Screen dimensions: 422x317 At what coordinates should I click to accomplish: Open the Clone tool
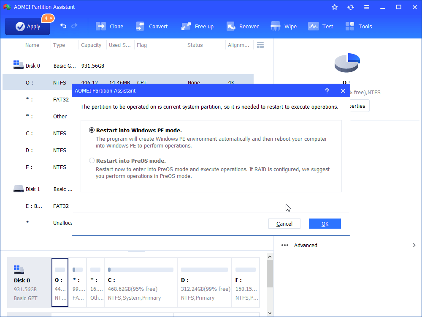110,26
